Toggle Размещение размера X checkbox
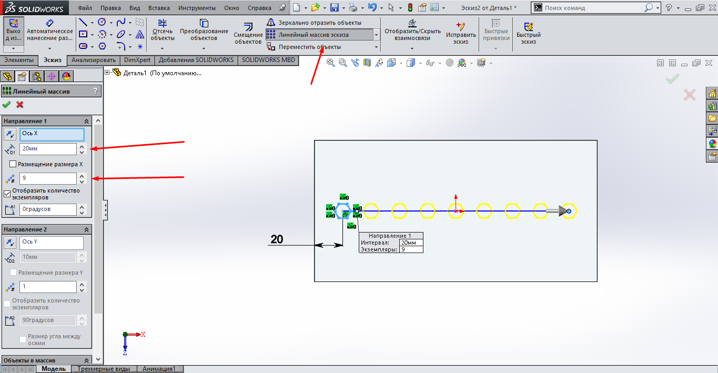Image resolution: width=718 pixels, height=373 pixels. tap(13, 164)
